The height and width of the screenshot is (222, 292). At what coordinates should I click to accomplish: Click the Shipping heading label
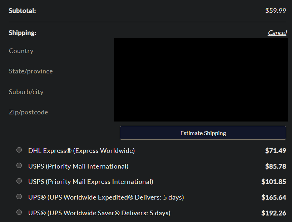pyautogui.click(x=23, y=33)
